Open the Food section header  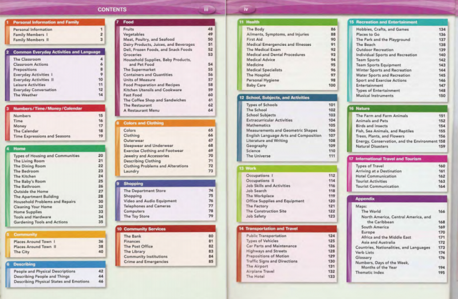coord(165,22)
